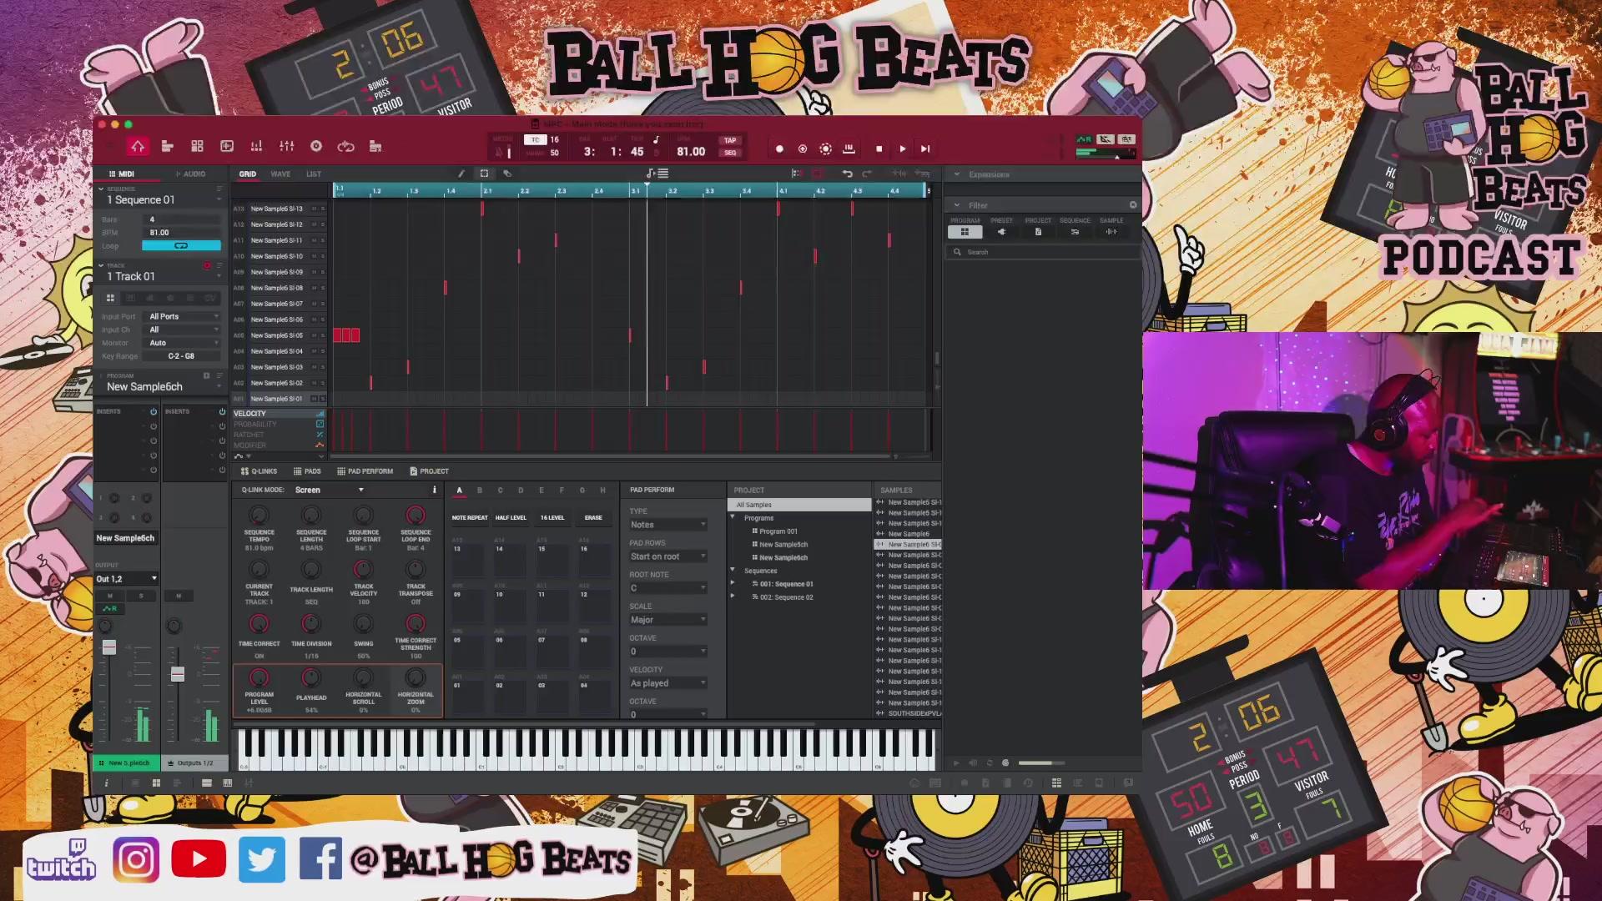Click the ERASE button

pos(593,518)
